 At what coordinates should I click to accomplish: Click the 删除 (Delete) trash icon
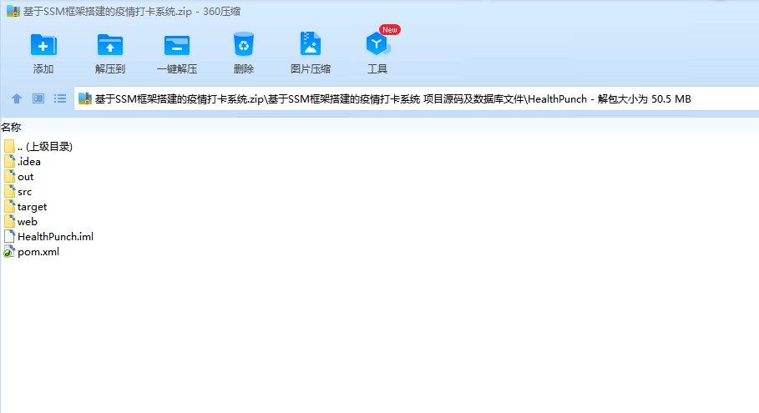click(x=244, y=44)
